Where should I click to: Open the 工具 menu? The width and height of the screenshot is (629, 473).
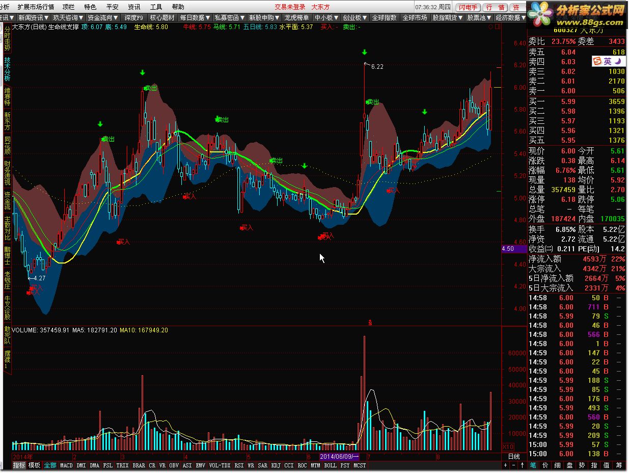pyautogui.click(x=156, y=7)
